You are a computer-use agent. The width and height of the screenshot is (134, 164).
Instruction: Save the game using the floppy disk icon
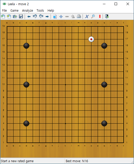[x=21, y=17]
